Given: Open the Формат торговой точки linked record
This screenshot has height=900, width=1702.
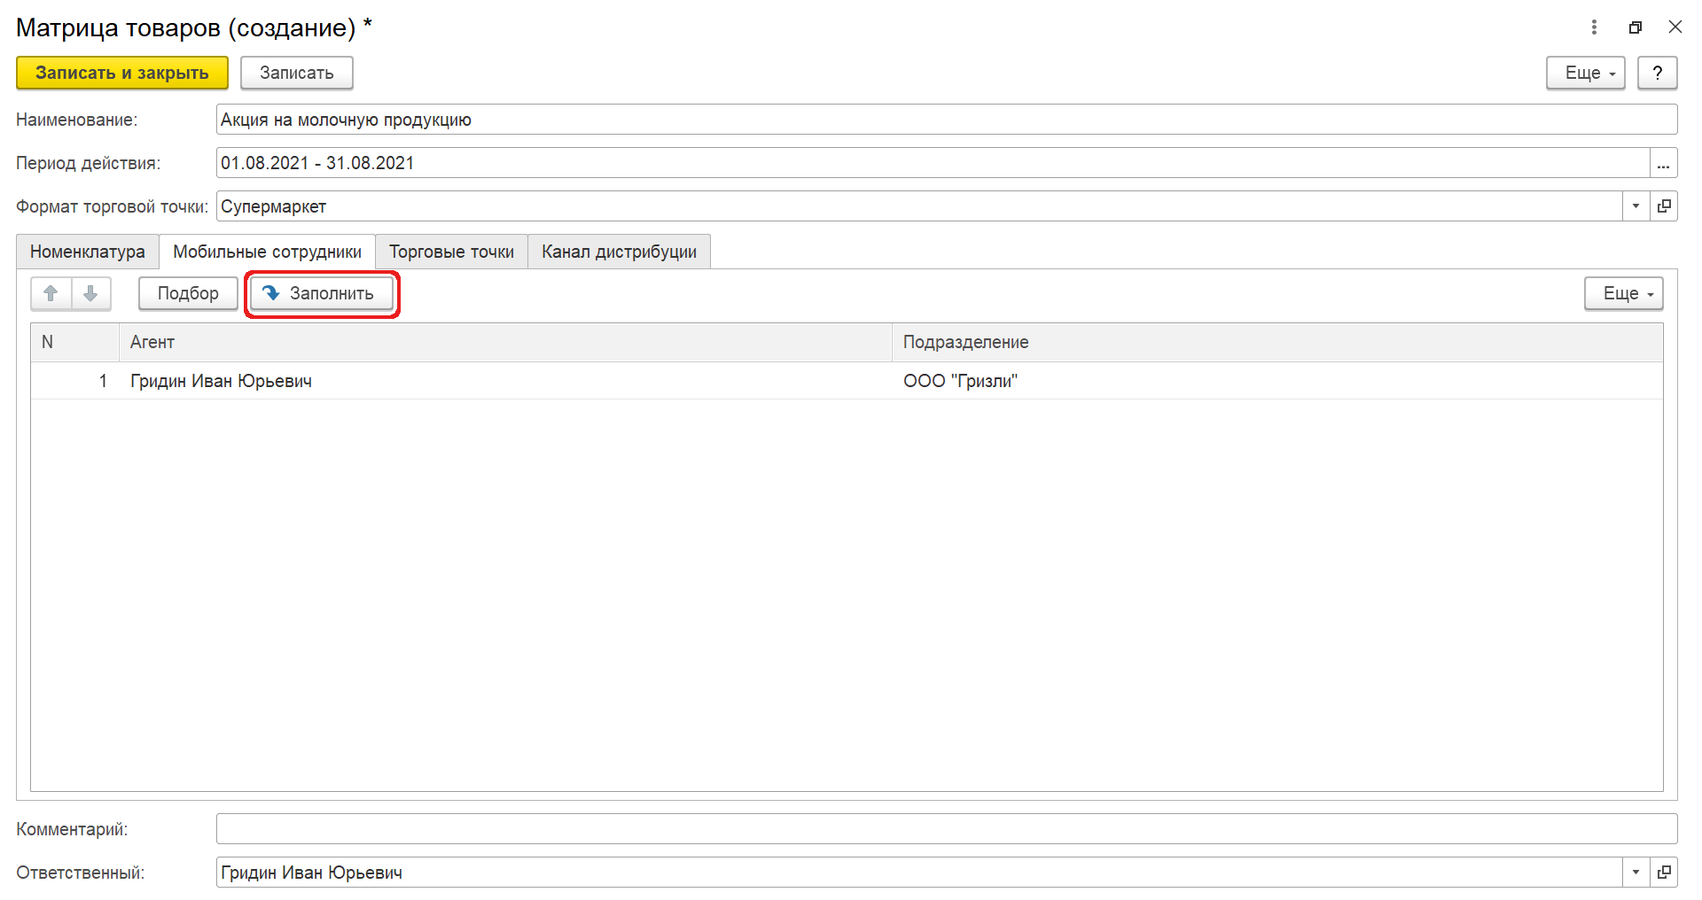Looking at the screenshot, I should tap(1664, 206).
